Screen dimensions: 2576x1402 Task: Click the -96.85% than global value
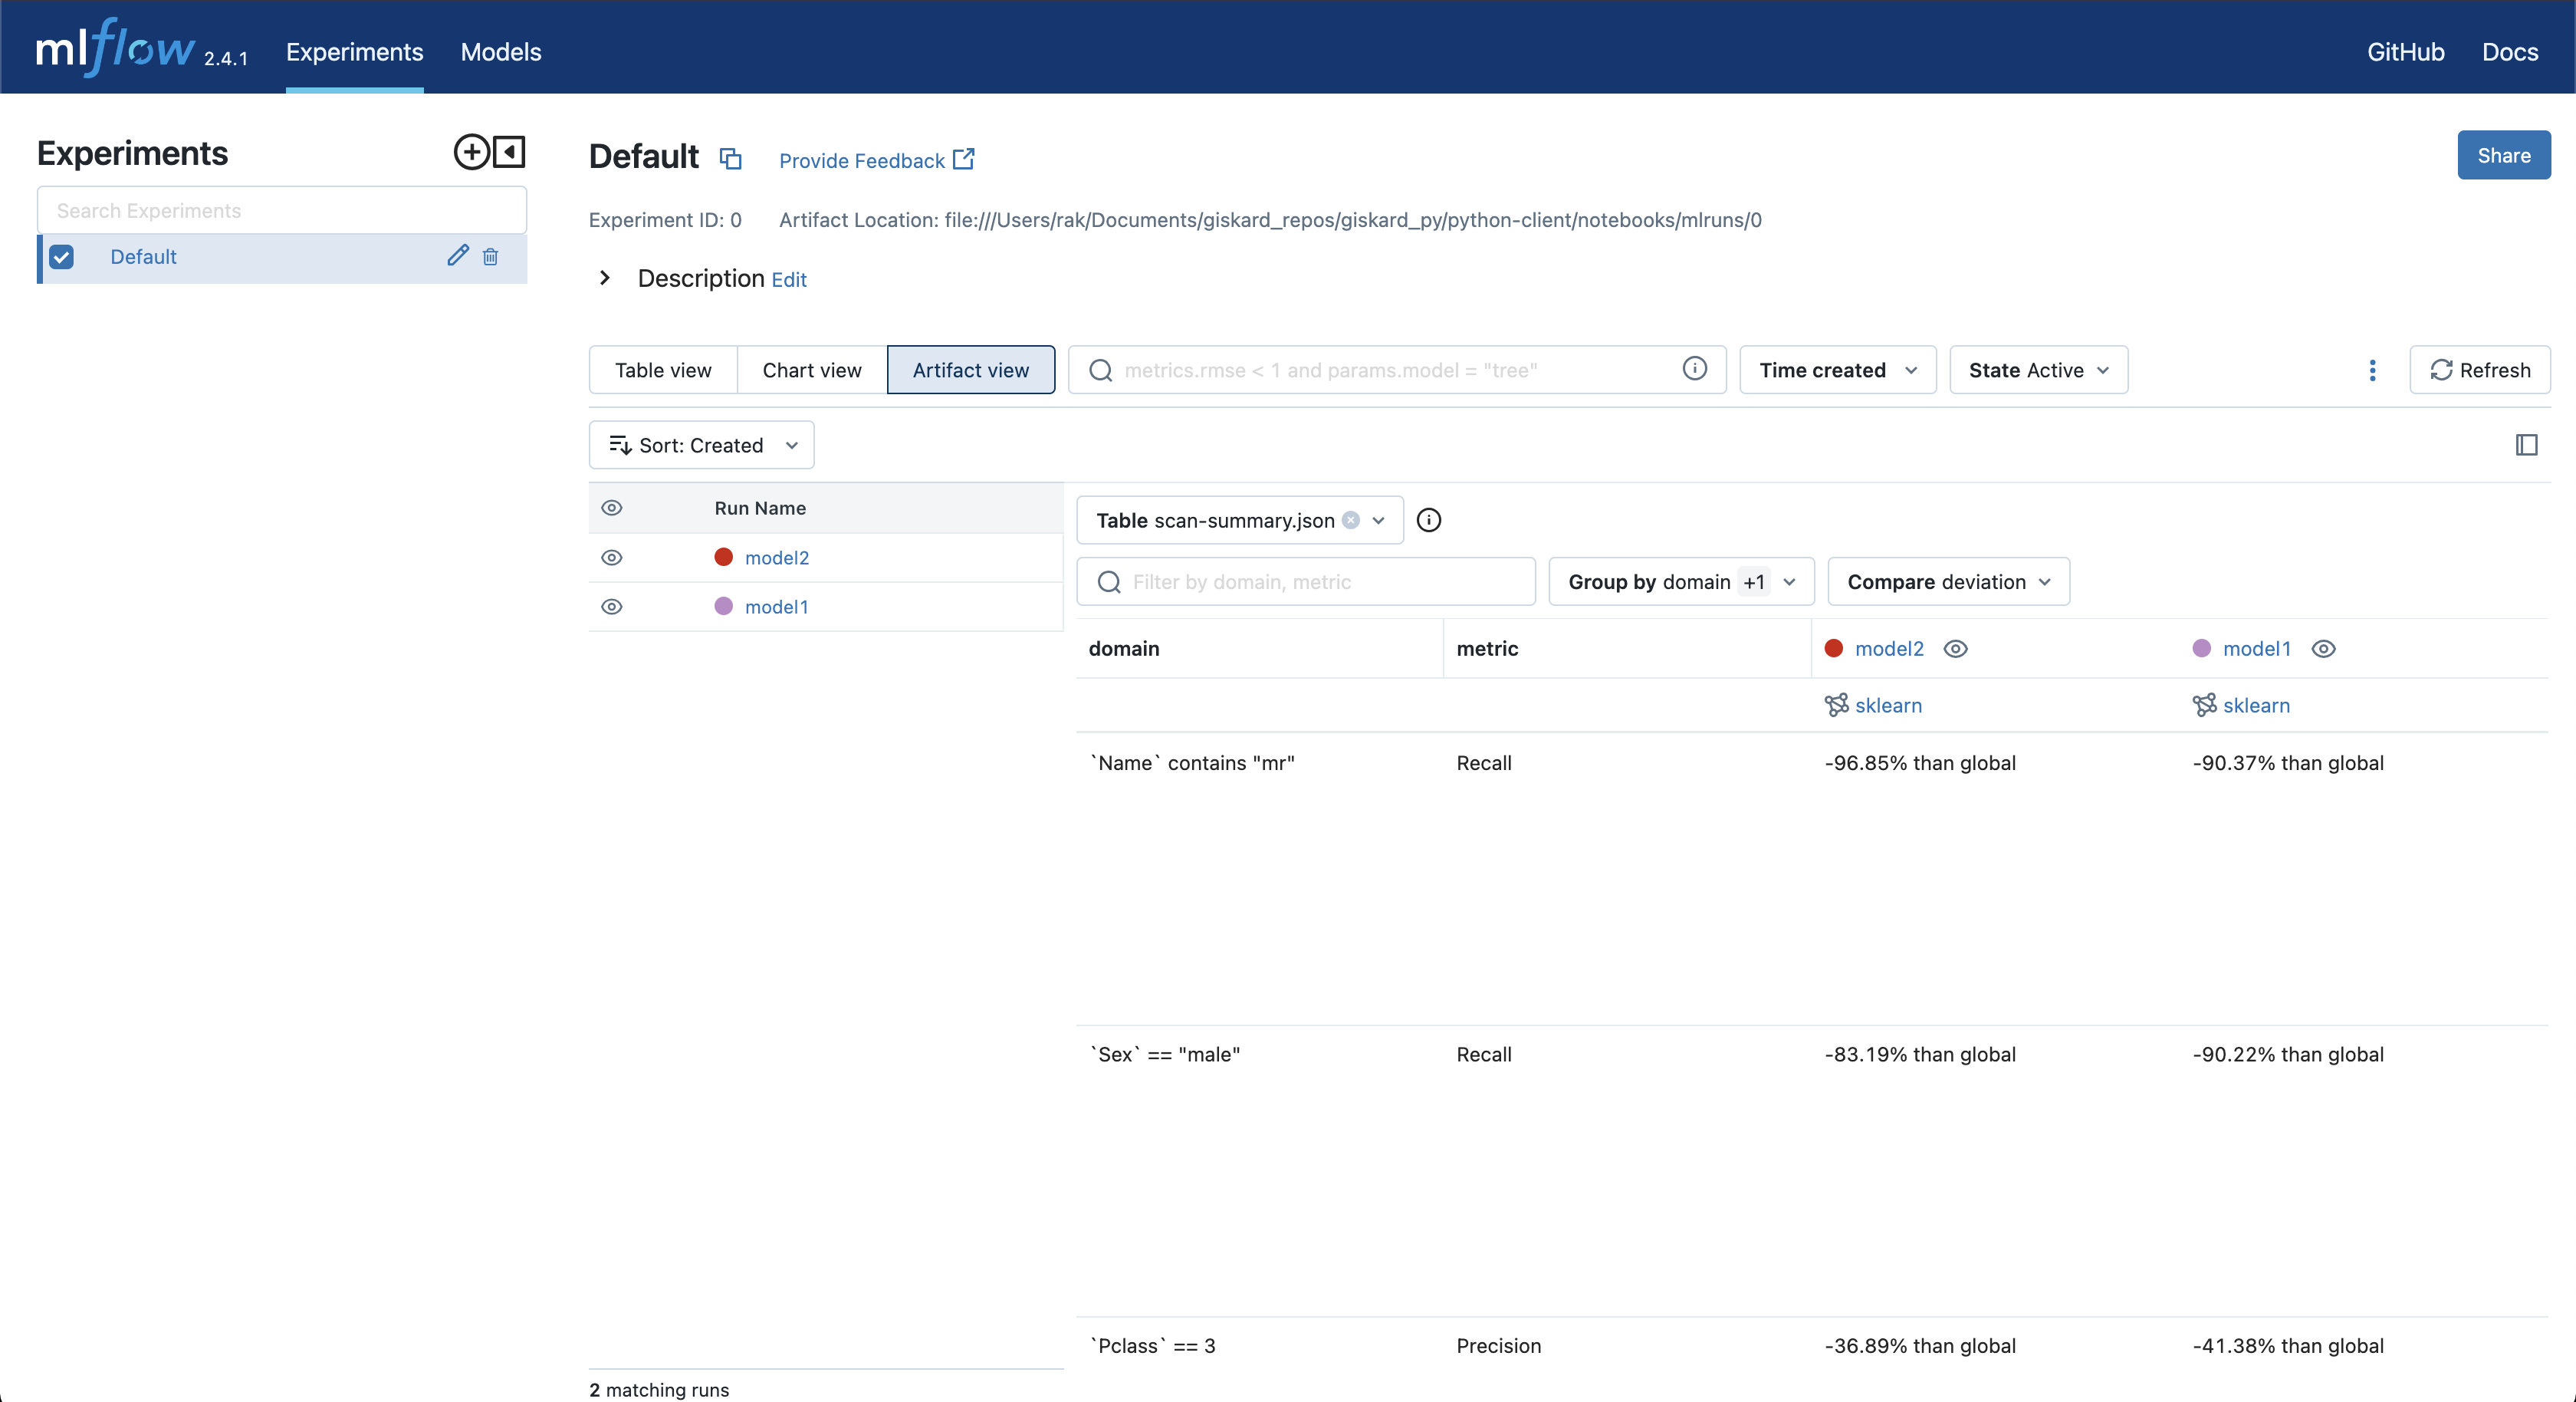[x=1920, y=762]
